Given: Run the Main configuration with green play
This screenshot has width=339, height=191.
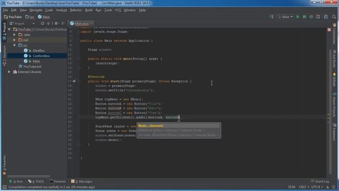Looking at the screenshot, I should pos(298,16).
